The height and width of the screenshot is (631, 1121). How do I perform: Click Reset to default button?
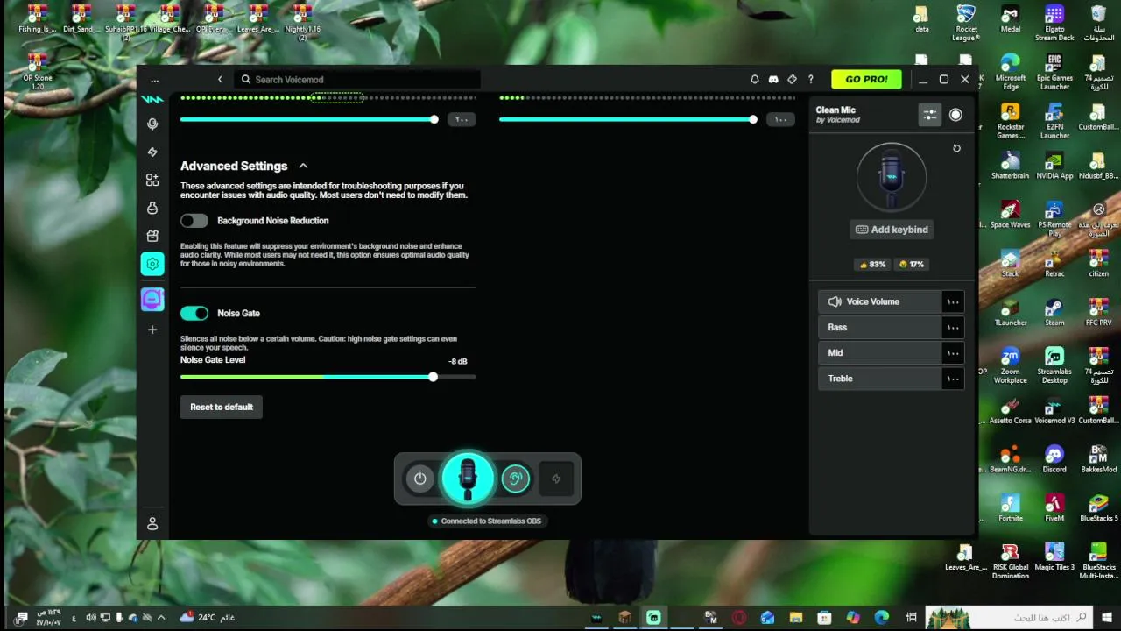222,407
